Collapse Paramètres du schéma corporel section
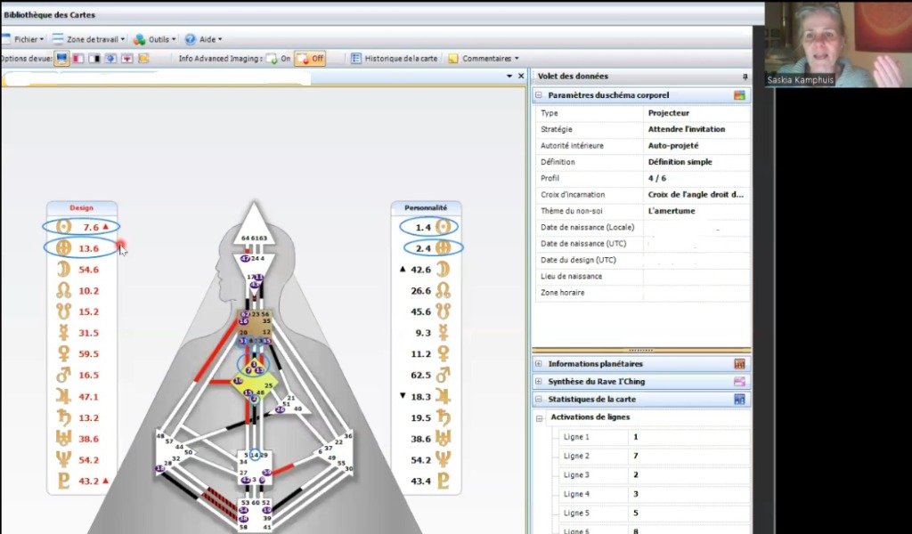The image size is (912, 534). 539,95
